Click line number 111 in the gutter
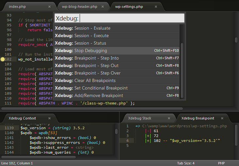This screenshot has width=239, height=166. 8,103
